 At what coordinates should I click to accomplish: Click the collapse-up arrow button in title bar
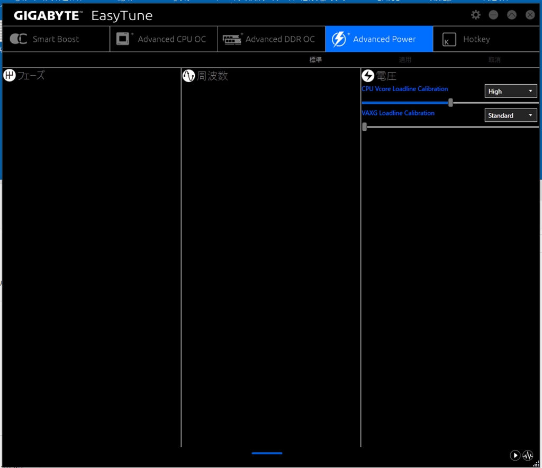coord(512,15)
